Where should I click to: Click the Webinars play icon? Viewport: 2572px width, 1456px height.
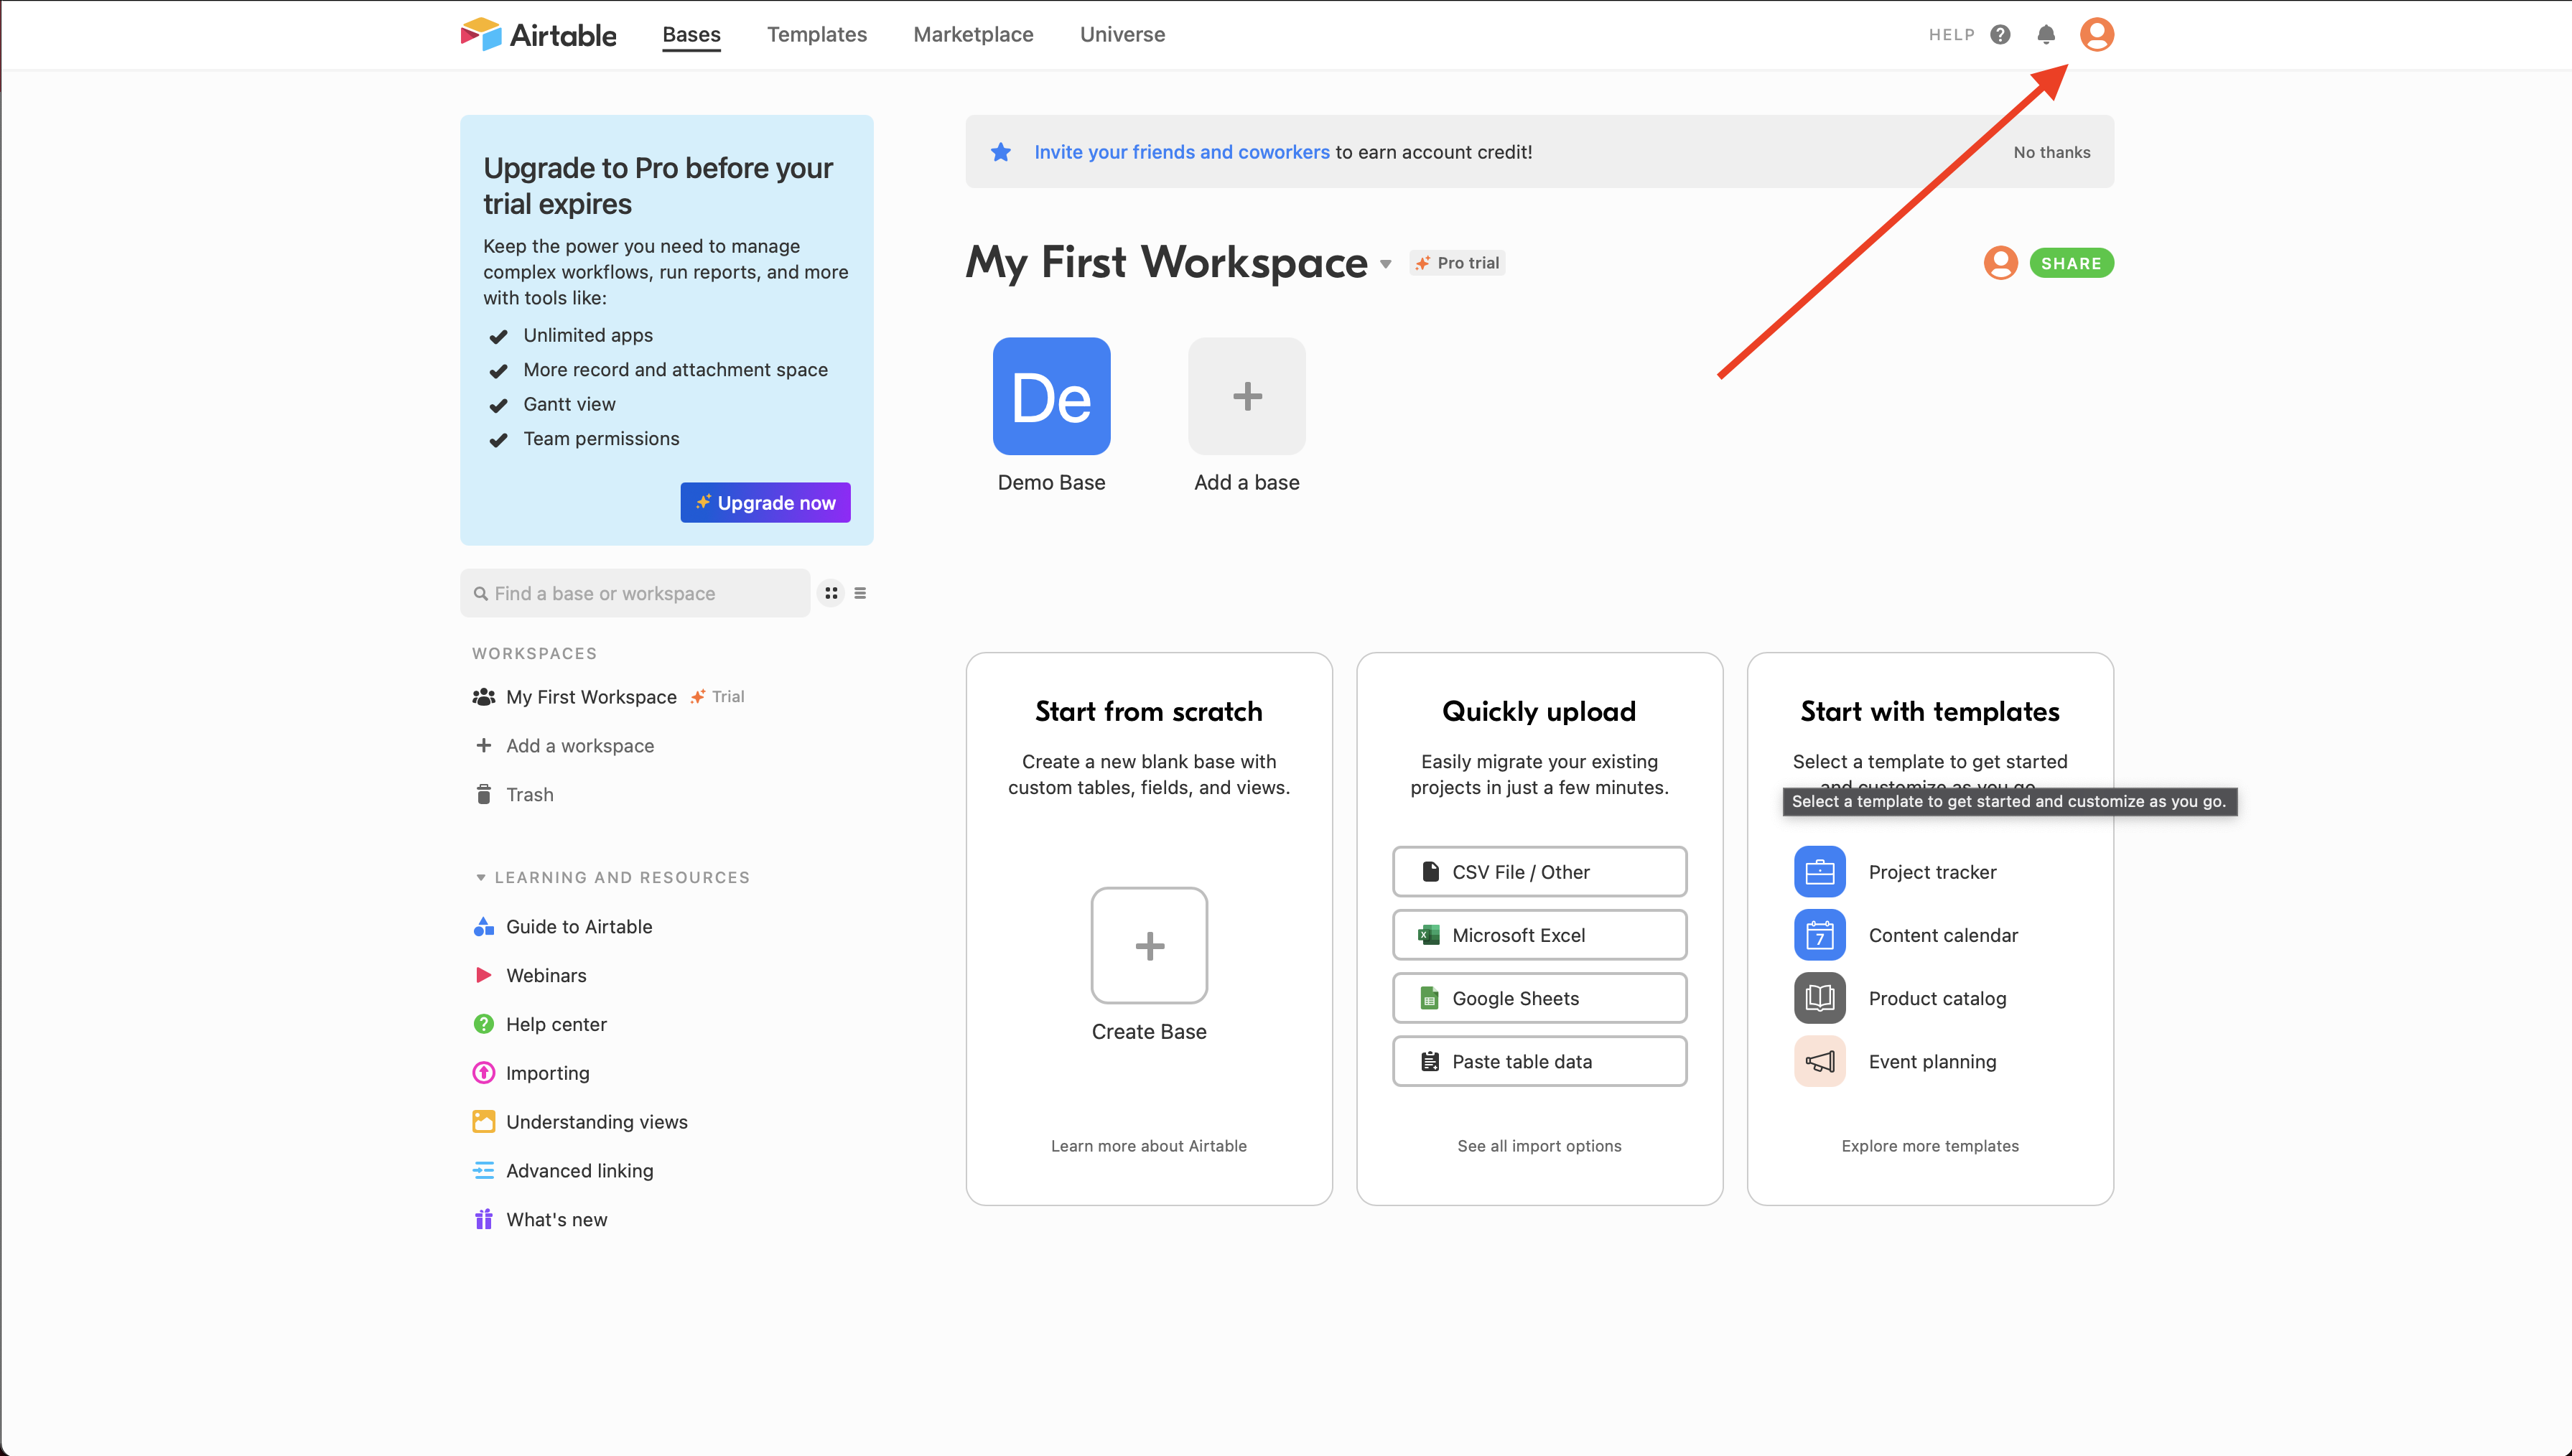click(x=484, y=975)
